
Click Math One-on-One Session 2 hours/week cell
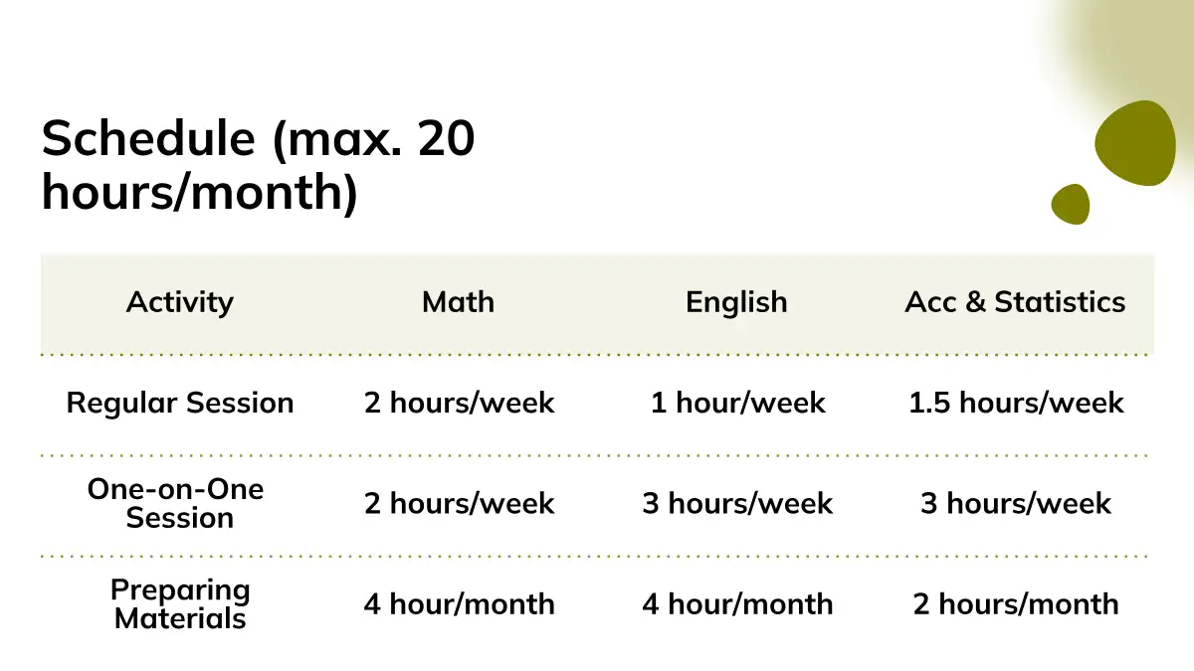(459, 503)
